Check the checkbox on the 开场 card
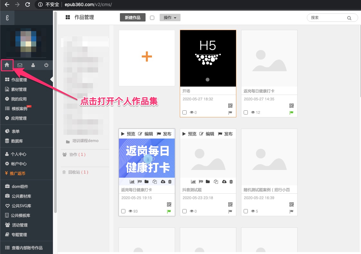This screenshot has height=254, width=361. pos(184,113)
